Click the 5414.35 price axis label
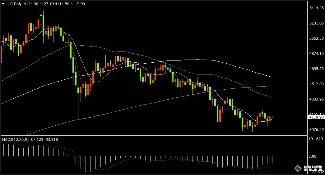 coord(316,8)
